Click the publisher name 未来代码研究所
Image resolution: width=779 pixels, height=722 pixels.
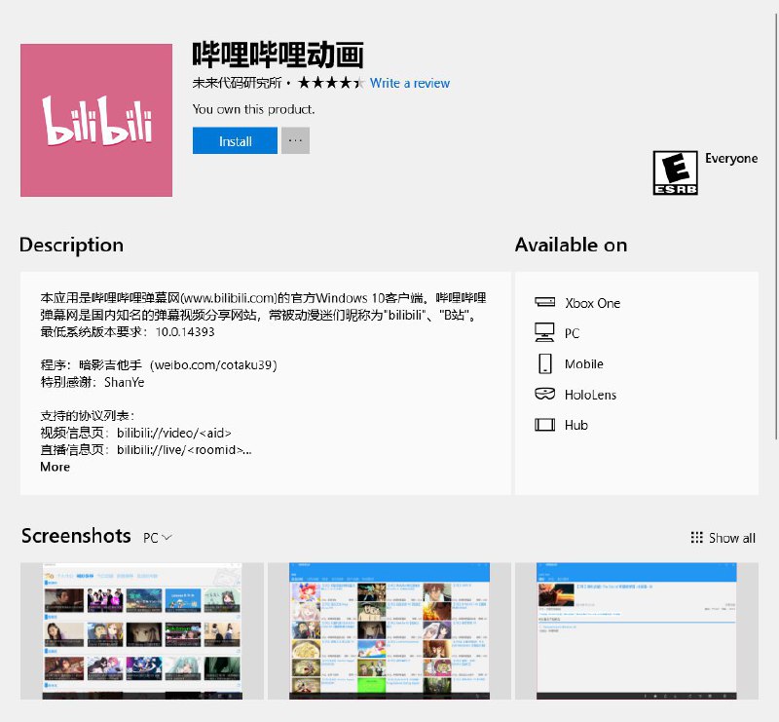pyautogui.click(x=237, y=83)
